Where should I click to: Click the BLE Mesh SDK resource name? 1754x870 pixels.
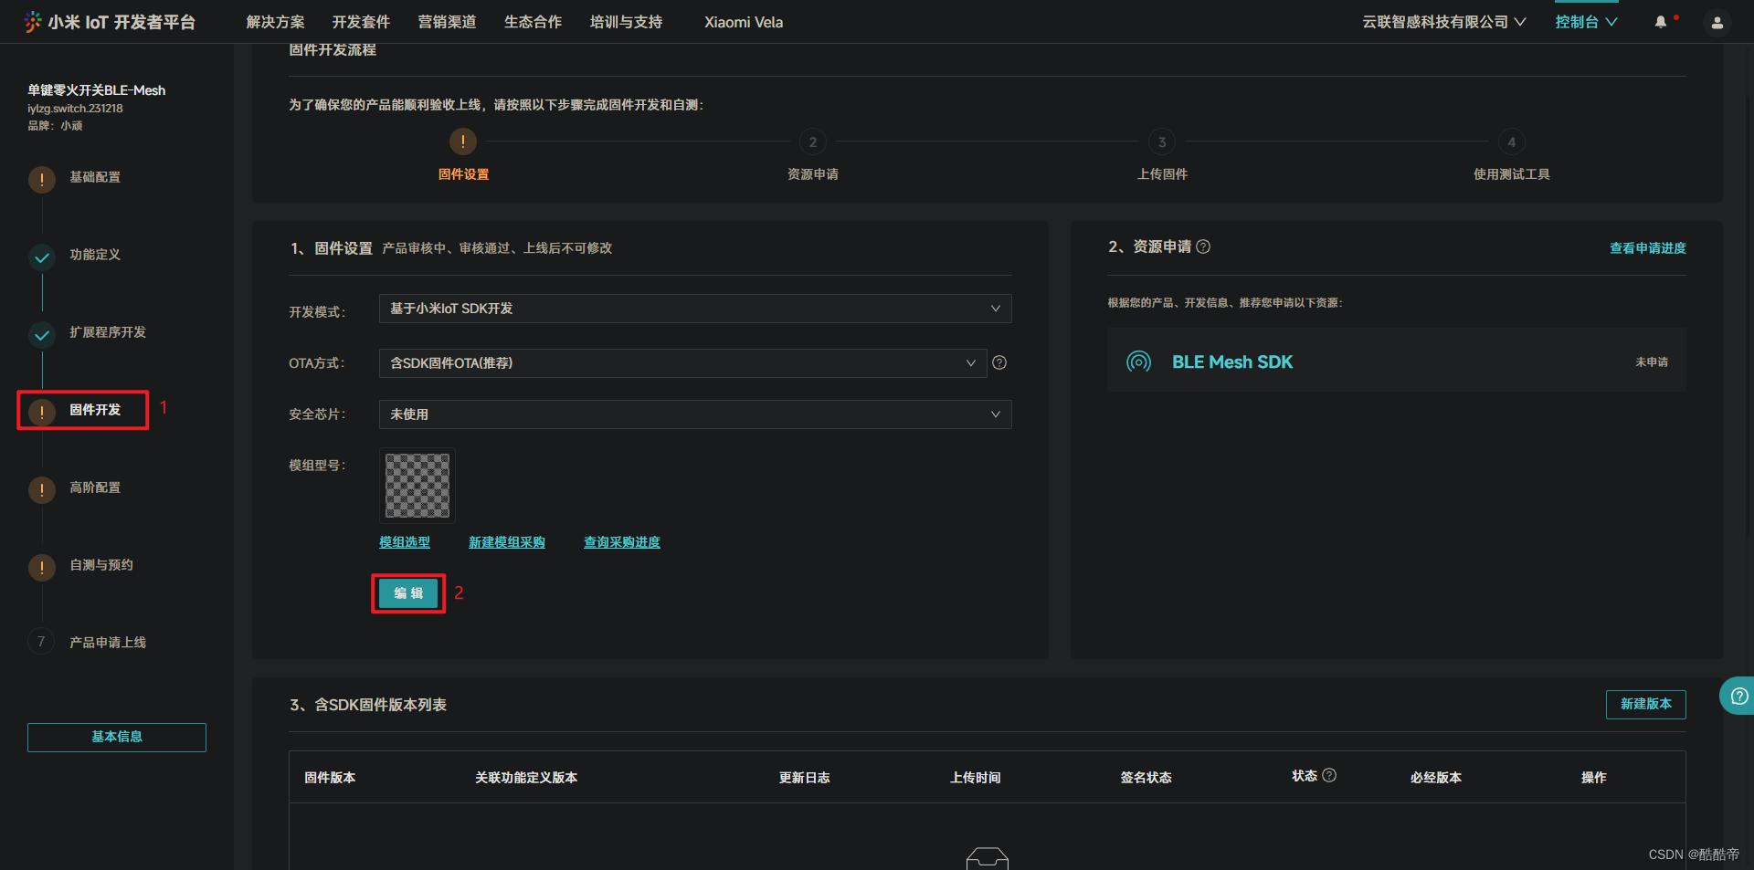1232,362
